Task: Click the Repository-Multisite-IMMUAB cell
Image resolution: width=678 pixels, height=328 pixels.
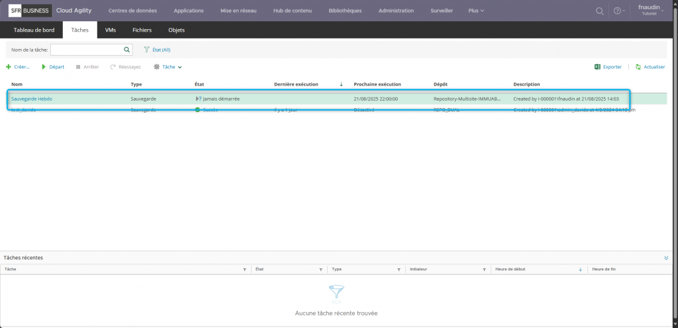Action: click(467, 99)
